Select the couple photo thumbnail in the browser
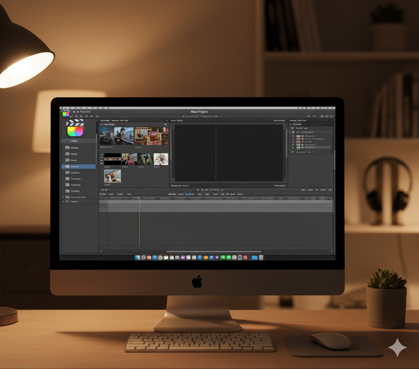 tap(112, 176)
